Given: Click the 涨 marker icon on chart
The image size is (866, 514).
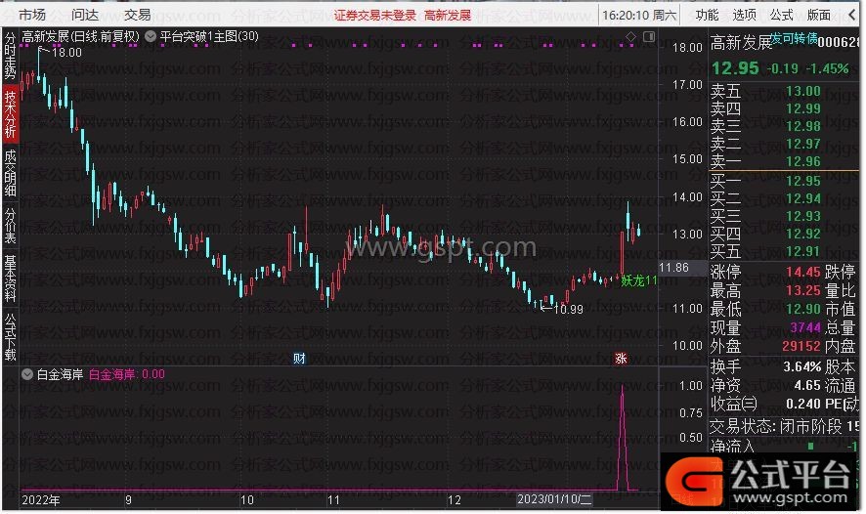Looking at the screenshot, I should pyautogui.click(x=621, y=359).
